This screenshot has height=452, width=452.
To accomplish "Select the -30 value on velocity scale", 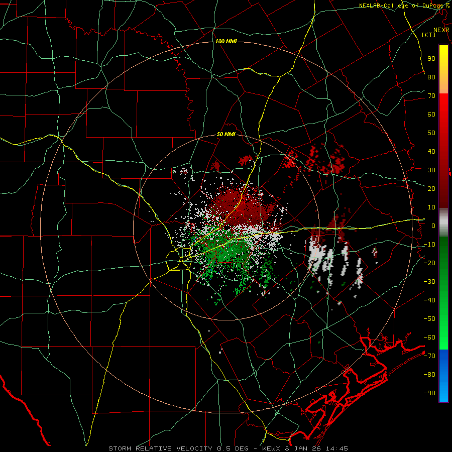I will click(429, 282).
